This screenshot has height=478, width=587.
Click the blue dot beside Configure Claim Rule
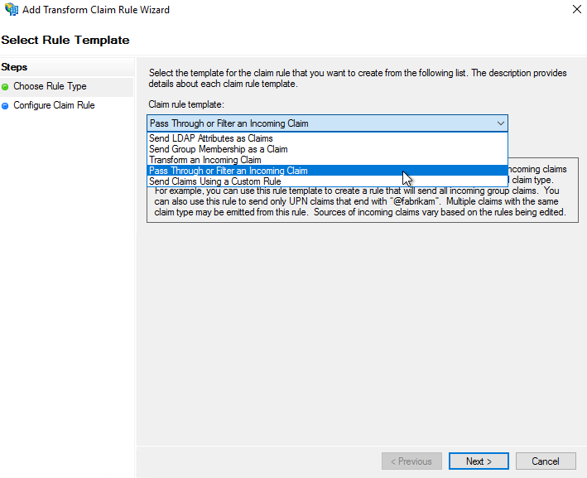coord(5,105)
